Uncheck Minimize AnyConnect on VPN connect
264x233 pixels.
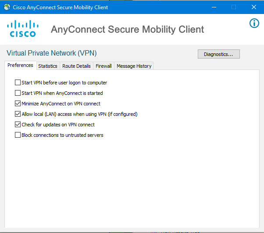click(x=18, y=104)
